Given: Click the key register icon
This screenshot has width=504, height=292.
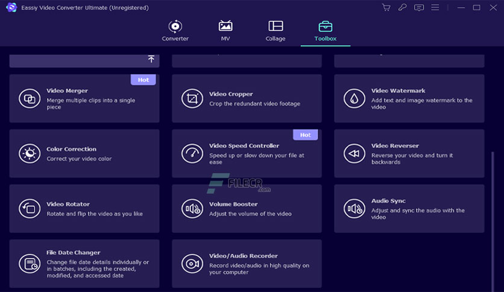Looking at the screenshot, I should tap(403, 7).
